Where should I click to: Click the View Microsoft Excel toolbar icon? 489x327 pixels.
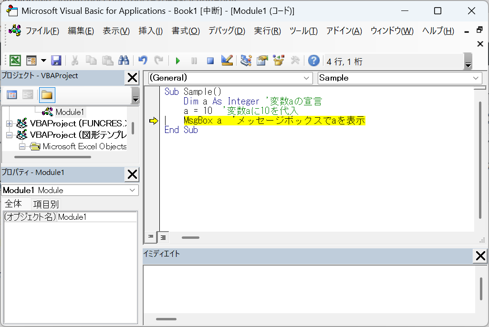click(x=15, y=61)
